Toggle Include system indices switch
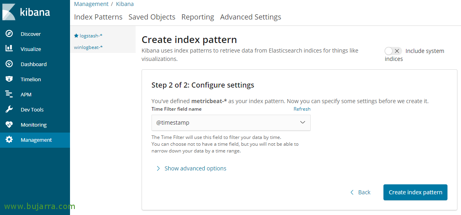Viewport: 461px width, 215px height. pyautogui.click(x=393, y=51)
